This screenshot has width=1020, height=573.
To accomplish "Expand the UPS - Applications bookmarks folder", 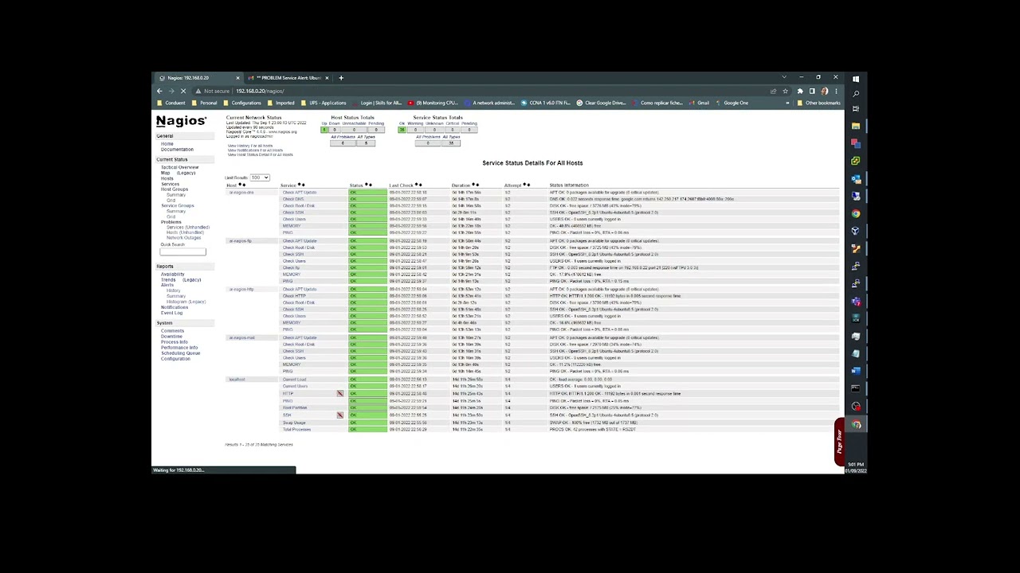I will tap(324, 103).
